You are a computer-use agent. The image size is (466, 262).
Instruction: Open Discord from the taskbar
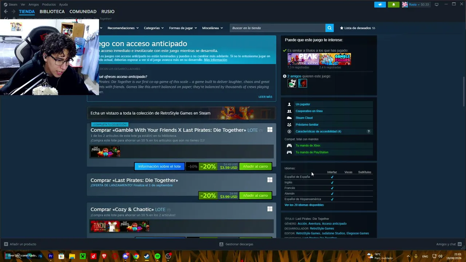[x=126, y=256]
